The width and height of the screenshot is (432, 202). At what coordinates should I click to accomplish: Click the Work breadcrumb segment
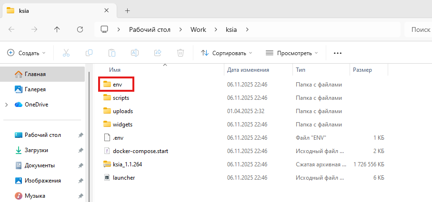pyautogui.click(x=198, y=29)
